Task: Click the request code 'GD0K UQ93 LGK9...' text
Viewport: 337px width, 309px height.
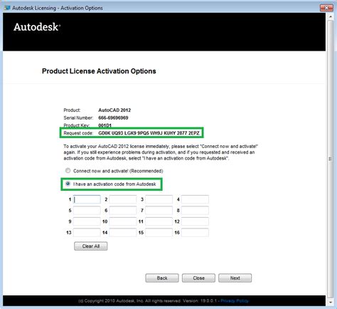Action: (149, 133)
